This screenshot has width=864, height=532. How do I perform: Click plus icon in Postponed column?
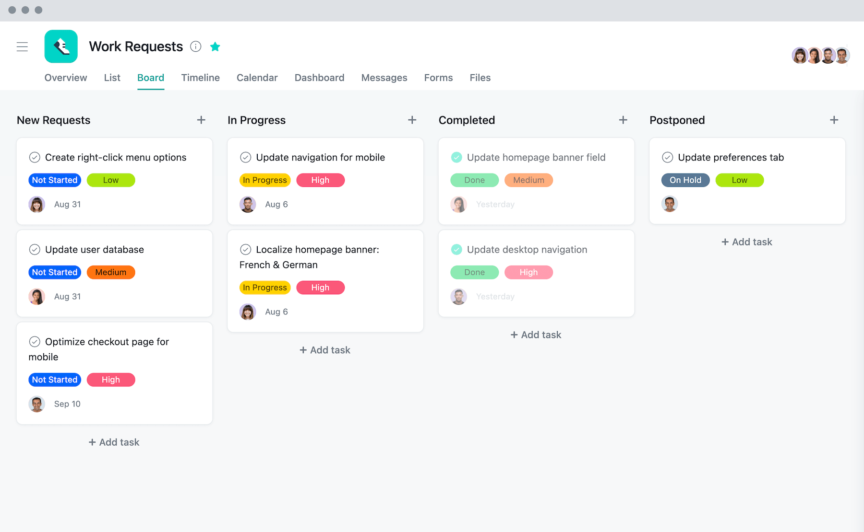pyautogui.click(x=834, y=120)
